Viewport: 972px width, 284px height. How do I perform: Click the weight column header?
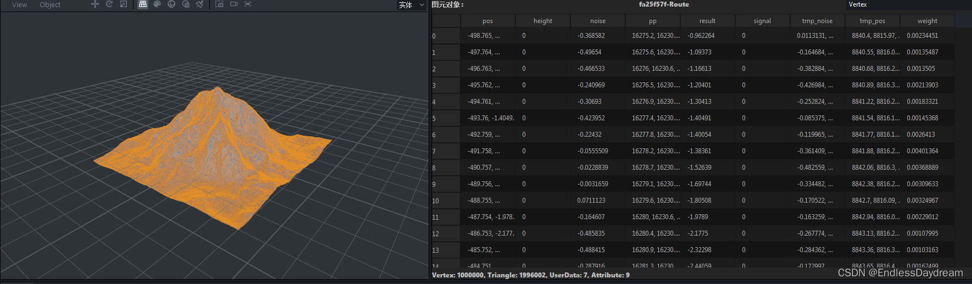pyautogui.click(x=927, y=21)
